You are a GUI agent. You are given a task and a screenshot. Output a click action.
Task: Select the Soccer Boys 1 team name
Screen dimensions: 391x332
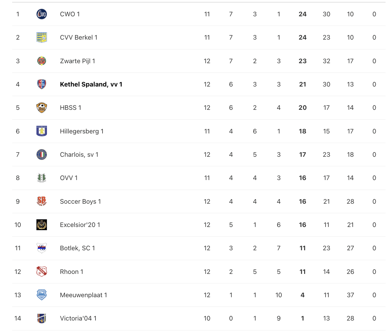[x=80, y=201]
